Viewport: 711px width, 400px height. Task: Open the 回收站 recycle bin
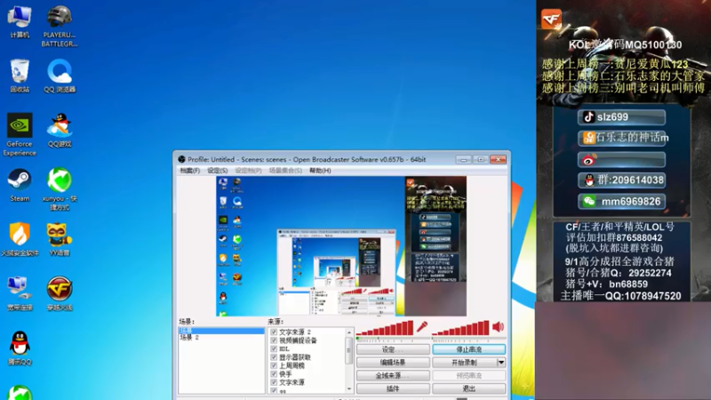(x=20, y=76)
